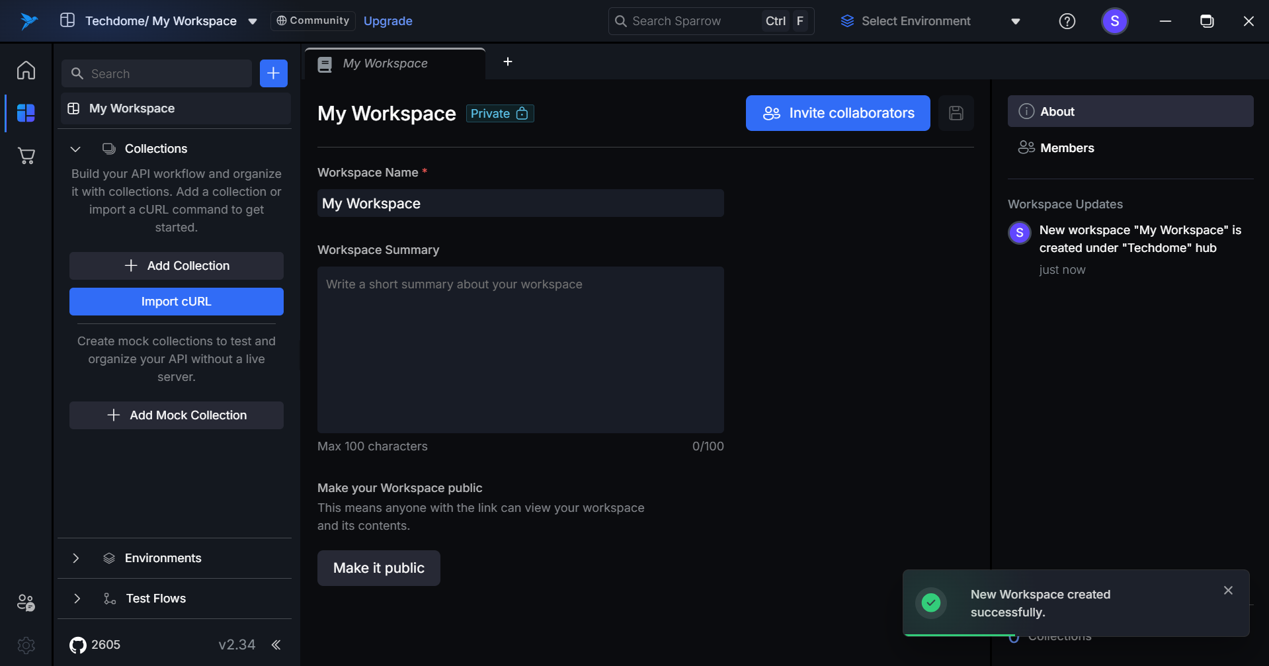The height and width of the screenshot is (666, 1269).
Task: Switch to the Members tab
Action: [x=1066, y=148]
